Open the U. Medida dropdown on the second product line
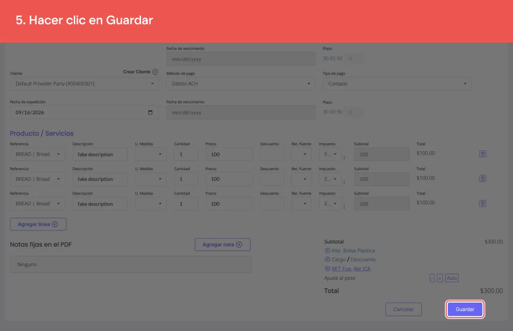Screen dimensions: 513x331 pos(151,179)
